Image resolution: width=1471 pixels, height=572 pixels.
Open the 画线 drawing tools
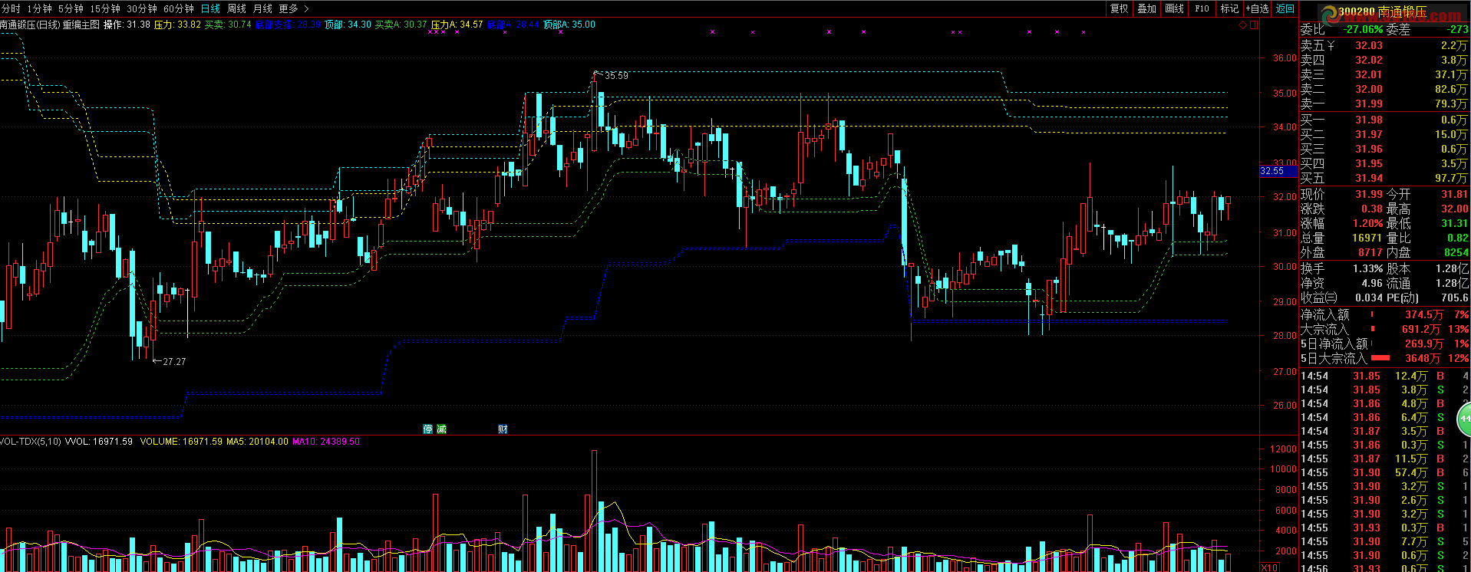click(1174, 8)
